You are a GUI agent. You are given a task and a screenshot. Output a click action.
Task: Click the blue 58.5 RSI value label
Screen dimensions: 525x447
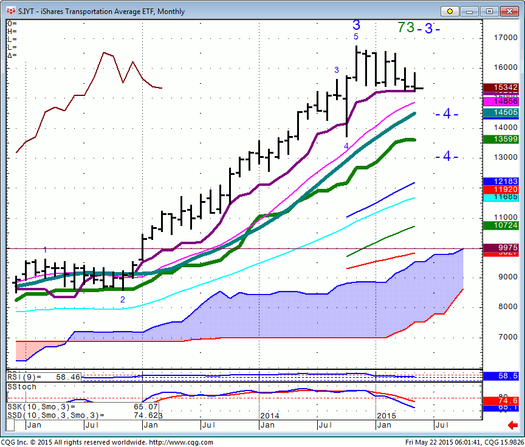[x=501, y=376]
